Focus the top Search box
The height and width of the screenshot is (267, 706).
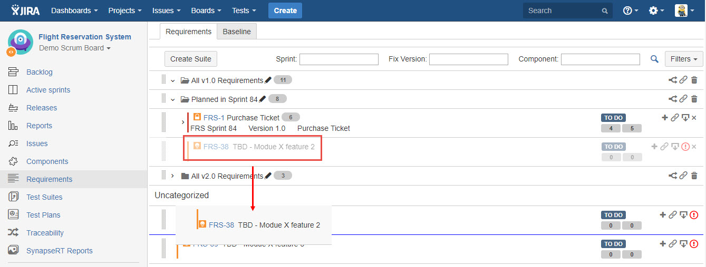tap(568, 11)
